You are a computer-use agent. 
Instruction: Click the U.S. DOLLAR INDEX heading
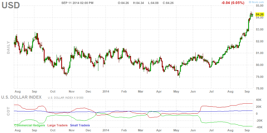21,97
